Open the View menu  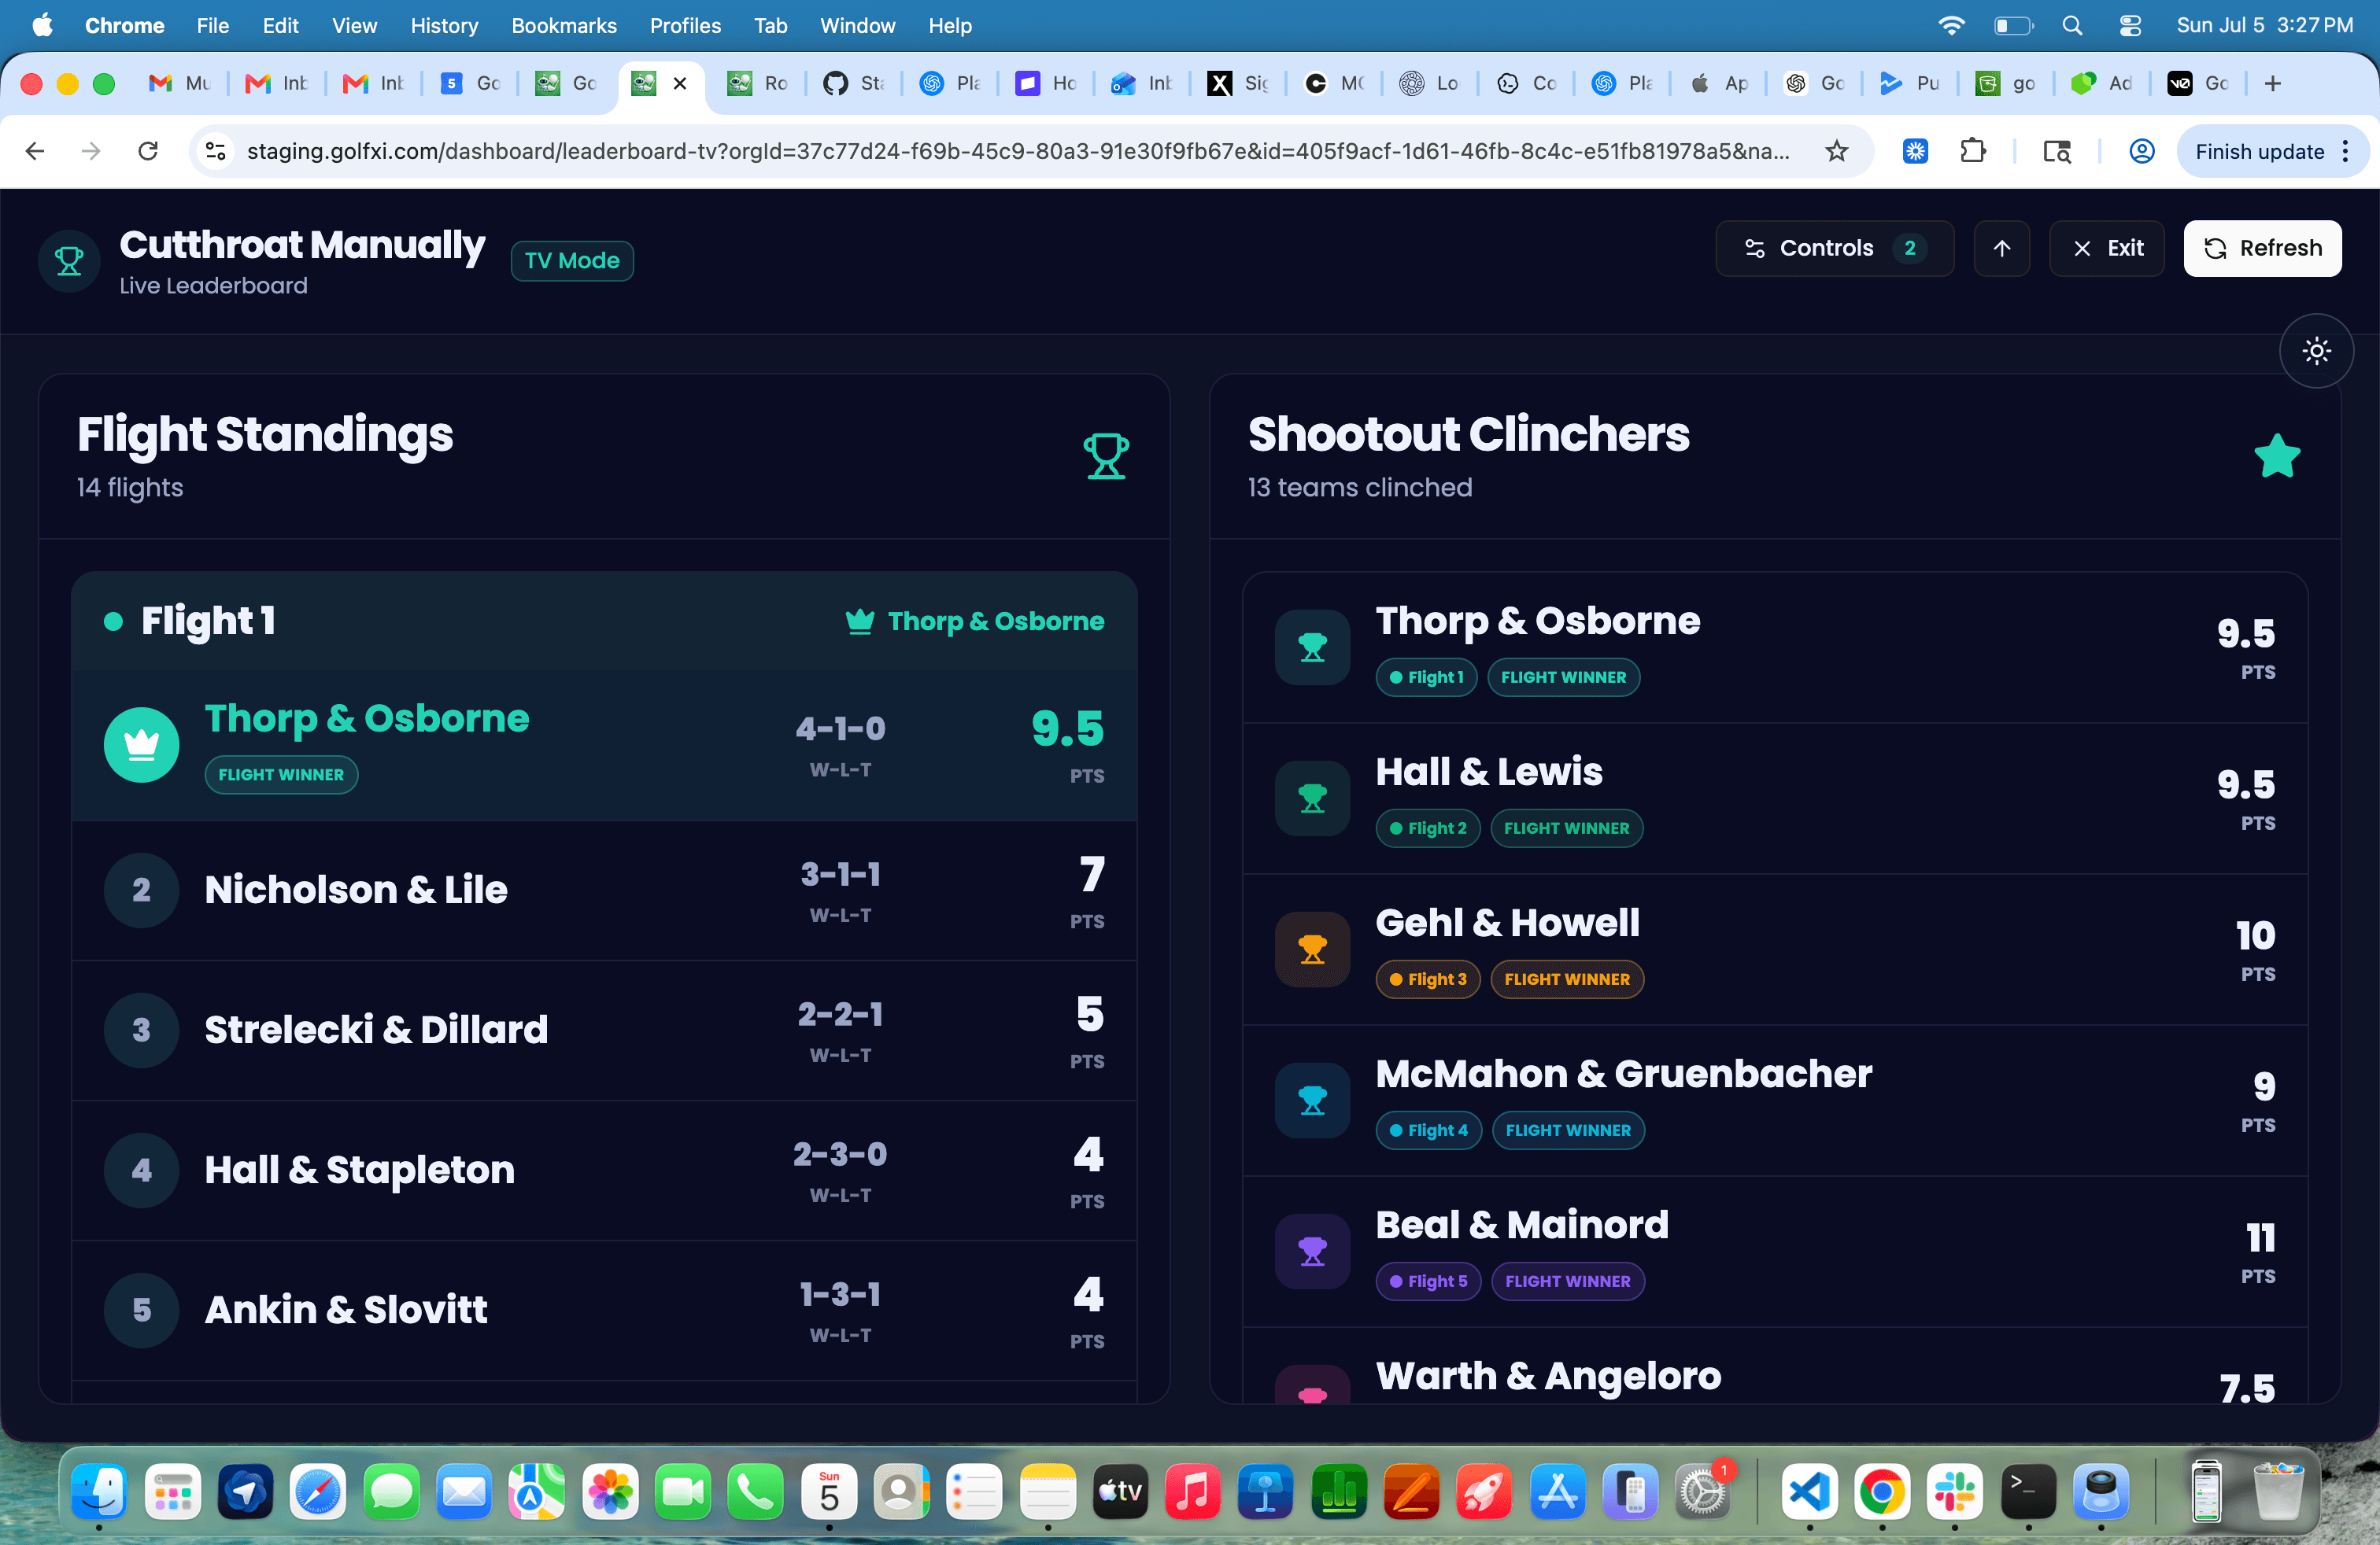tap(354, 25)
